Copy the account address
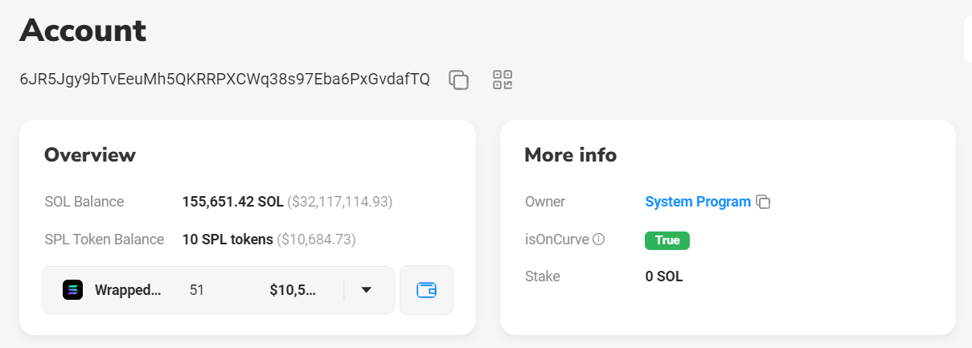Viewport: 972px width, 348px height. click(459, 80)
